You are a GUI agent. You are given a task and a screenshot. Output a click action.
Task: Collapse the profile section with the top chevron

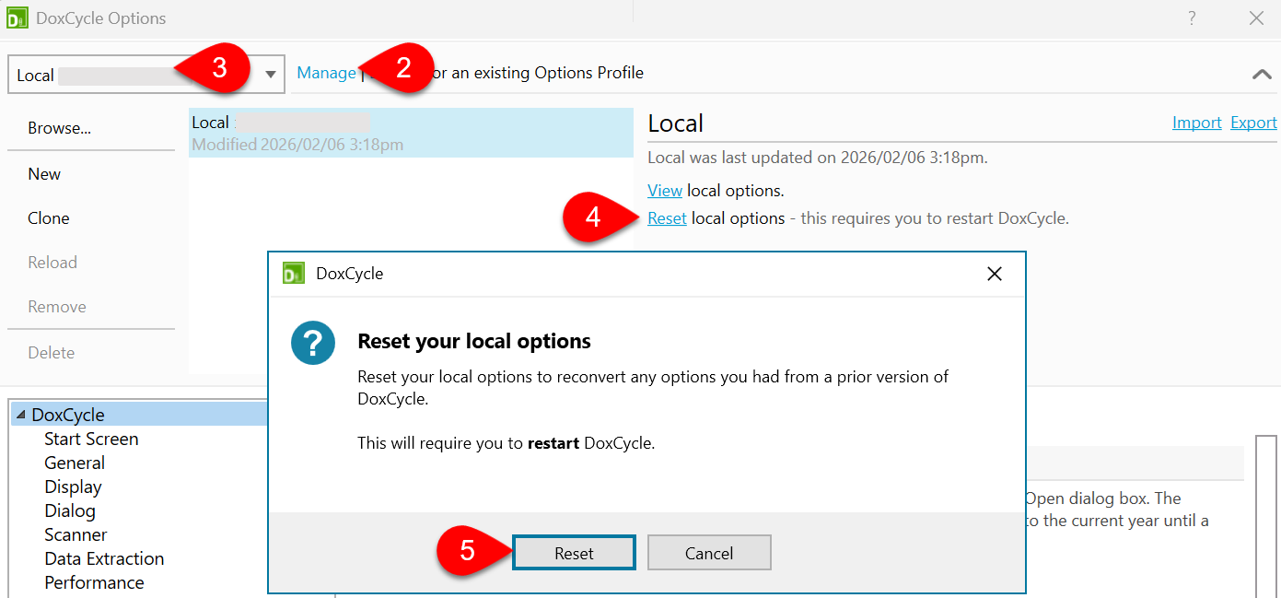click(1262, 73)
